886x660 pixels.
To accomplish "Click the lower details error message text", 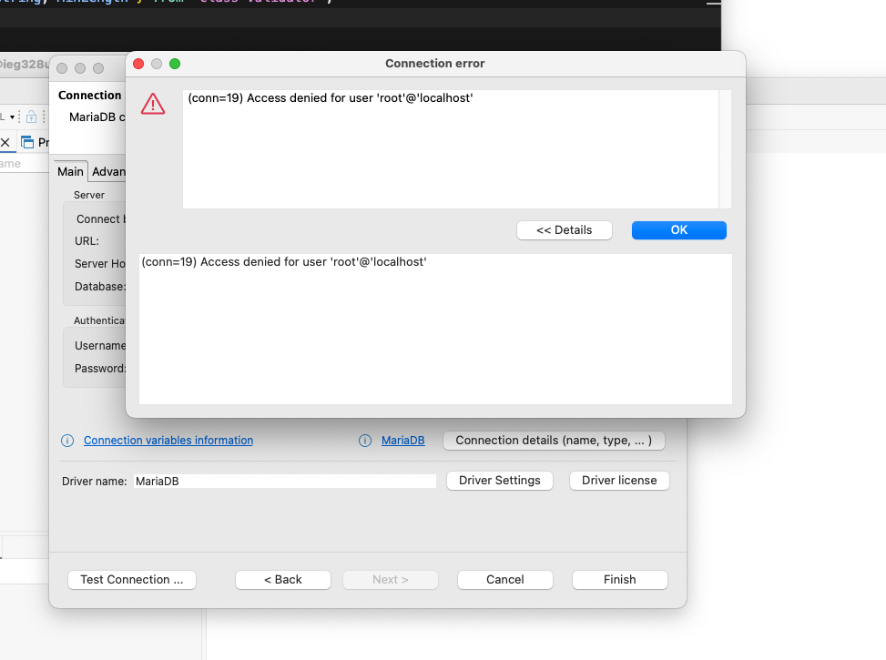I will (x=284, y=261).
